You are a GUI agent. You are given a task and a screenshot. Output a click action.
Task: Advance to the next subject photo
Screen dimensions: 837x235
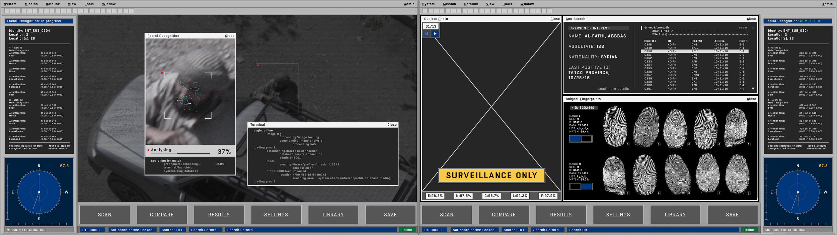[435, 33]
